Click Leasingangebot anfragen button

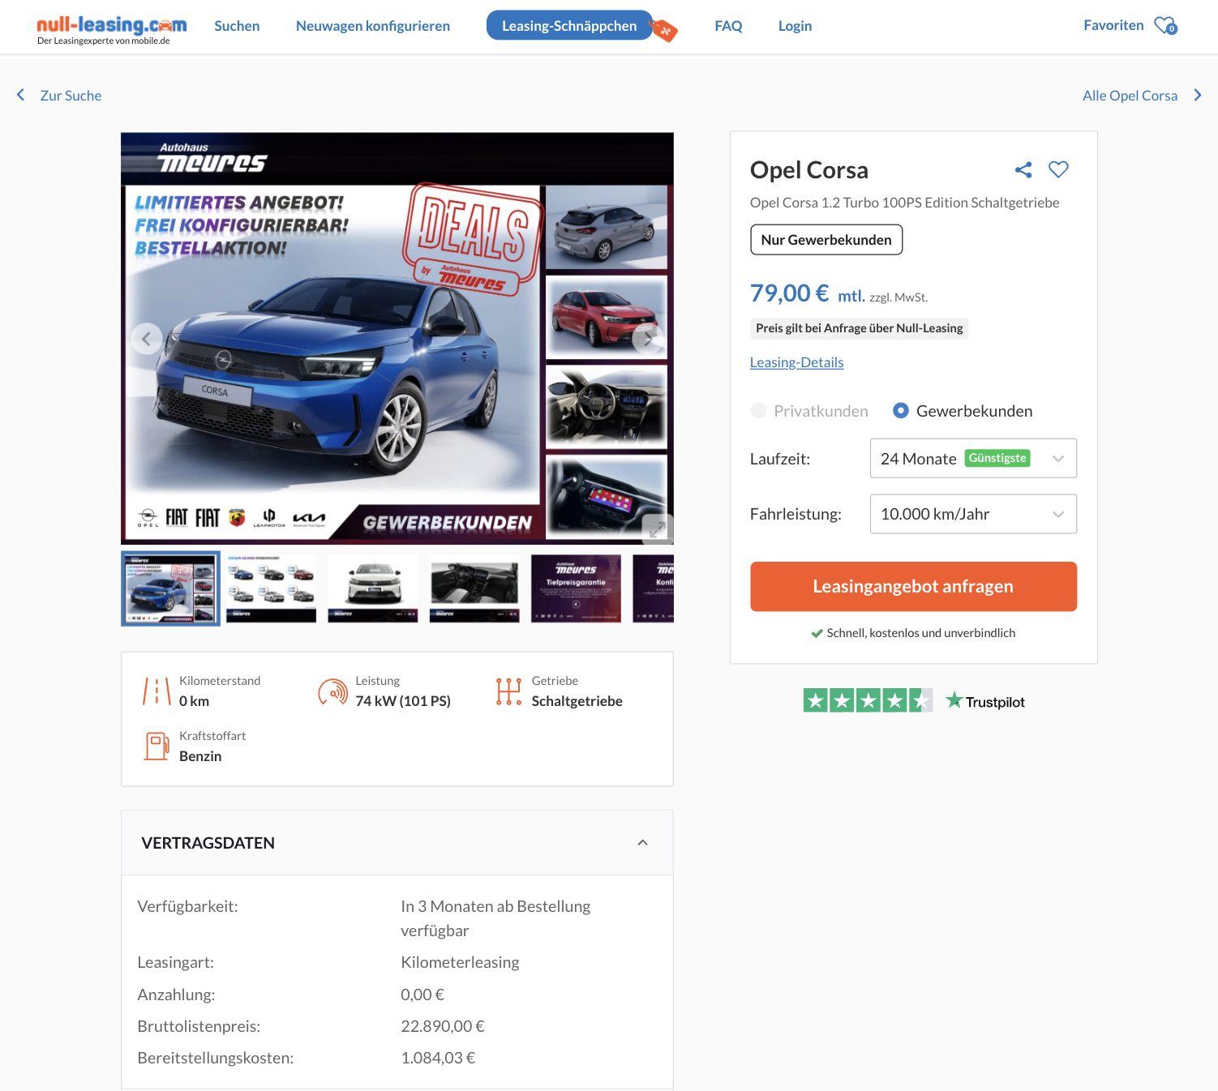(x=913, y=586)
